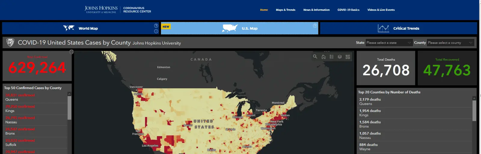Viewport: 481px width, 154px height.
Task: Click up arrow of deaths list scrollbar
Action: point(474,98)
